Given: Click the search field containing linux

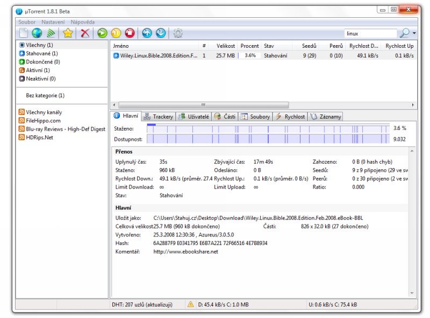Looking at the screenshot, I should click(370, 33).
